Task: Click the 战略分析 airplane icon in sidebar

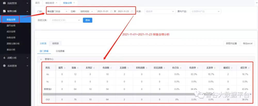Action: 4,58
